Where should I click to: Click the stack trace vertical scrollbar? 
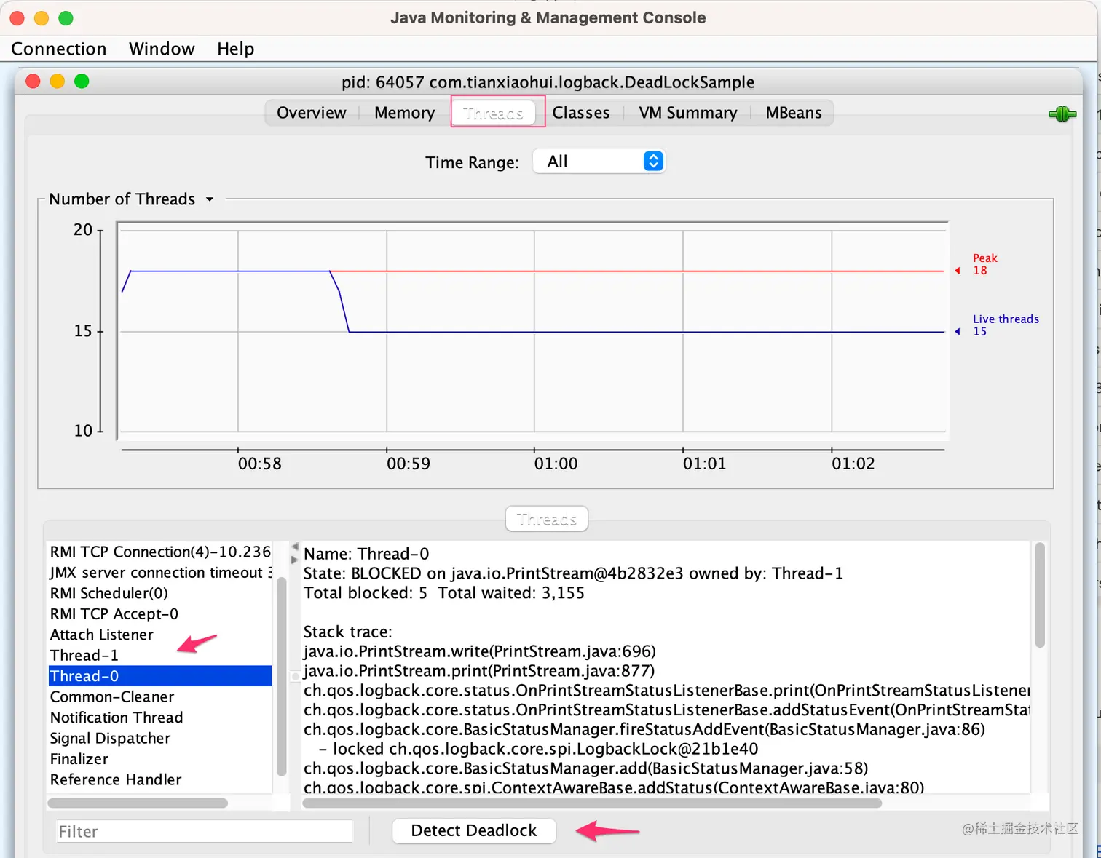(x=1040, y=595)
